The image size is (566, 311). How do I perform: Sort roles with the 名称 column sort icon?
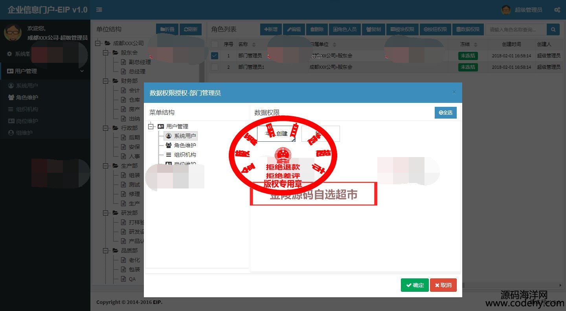tap(254, 45)
